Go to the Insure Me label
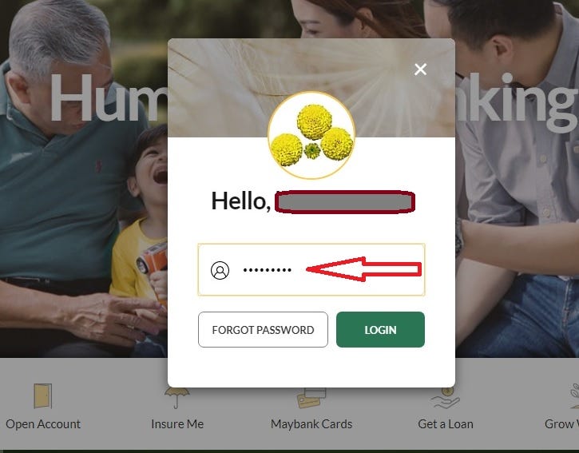Image resolution: width=579 pixels, height=453 pixels. click(x=177, y=423)
